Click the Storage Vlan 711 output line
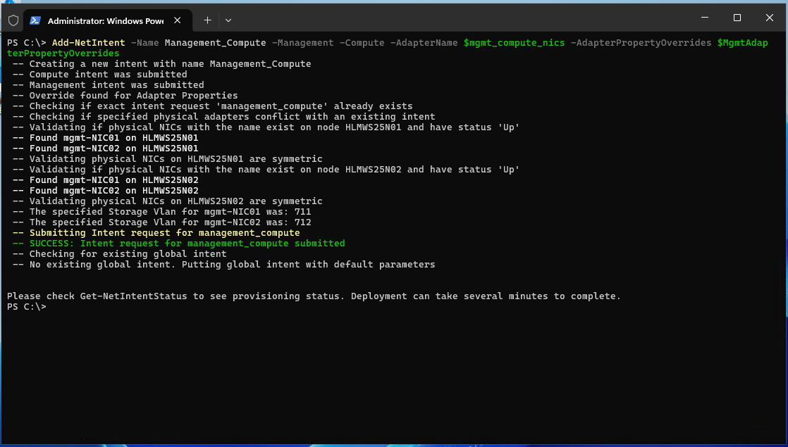Screen dimensions: 788x447 click(170, 212)
